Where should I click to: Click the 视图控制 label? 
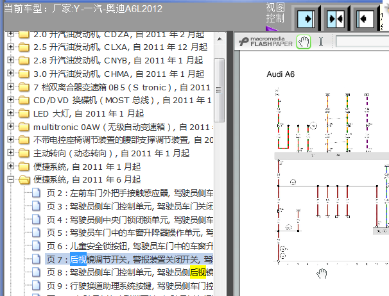[x=275, y=13]
